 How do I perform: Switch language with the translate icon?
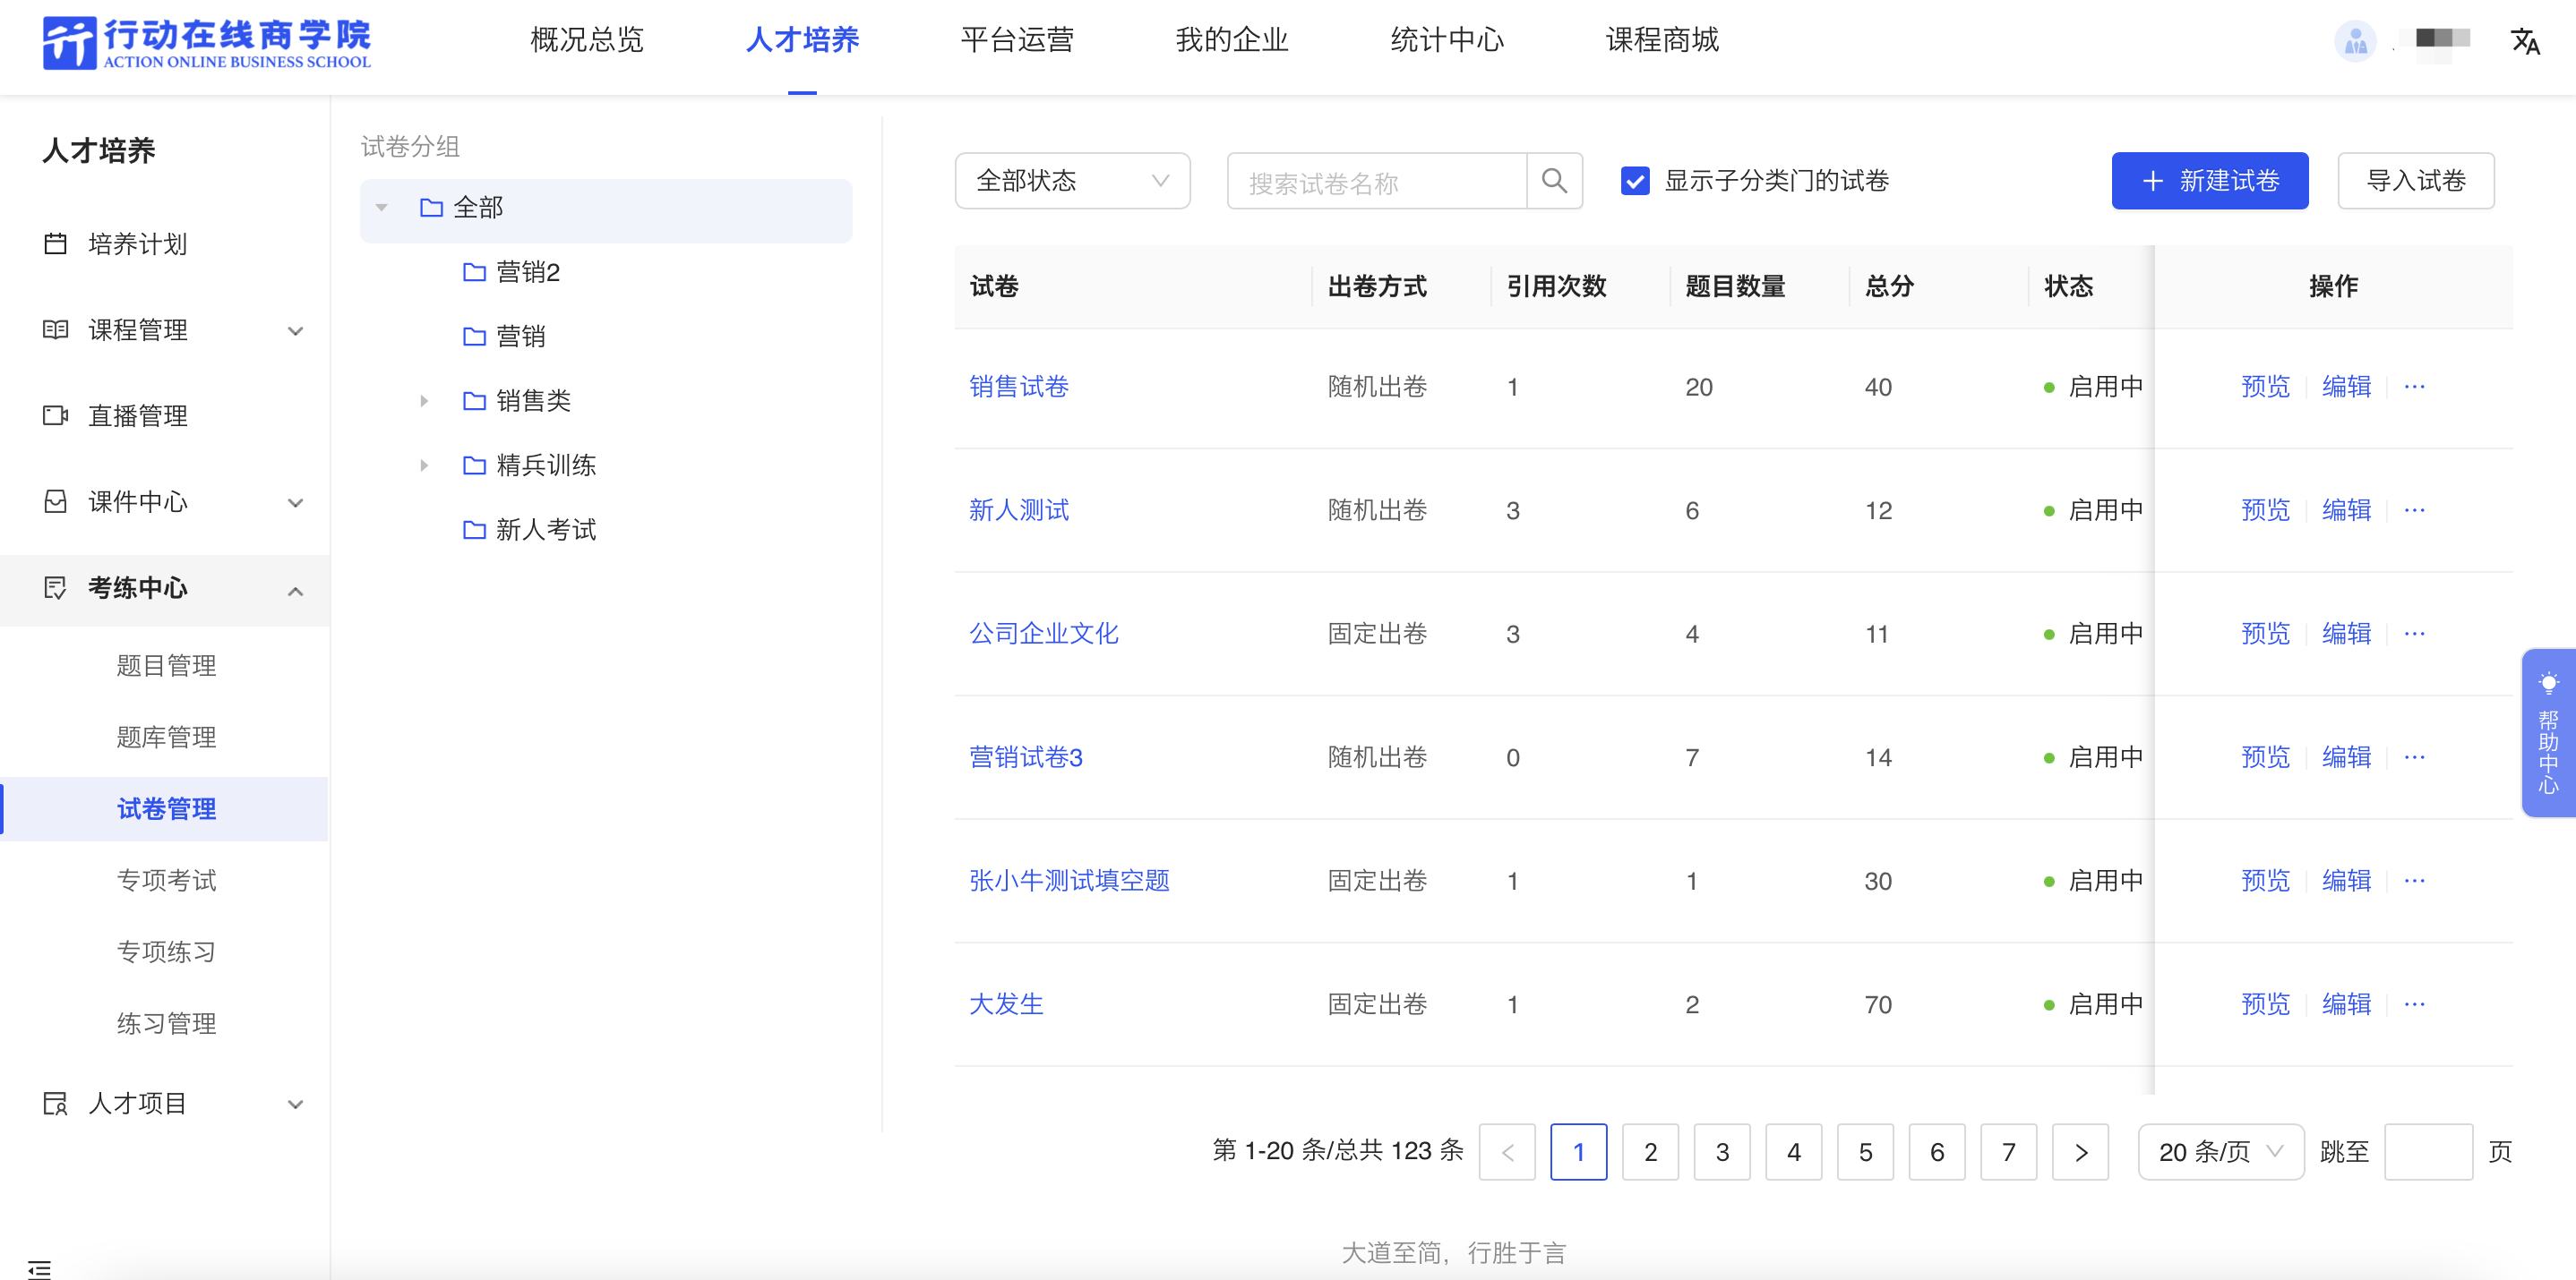point(2525,41)
